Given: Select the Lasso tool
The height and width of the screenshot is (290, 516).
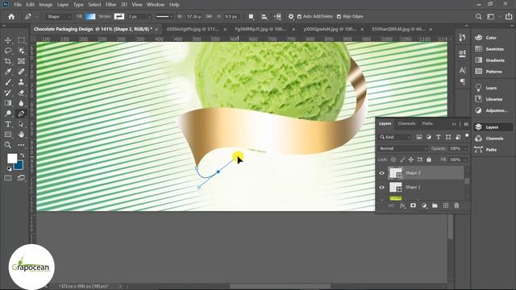Looking at the screenshot, I should click(8, 51).
